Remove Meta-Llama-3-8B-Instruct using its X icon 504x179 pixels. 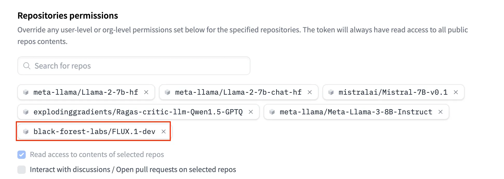pyautogui.click(x=440, y=112)
